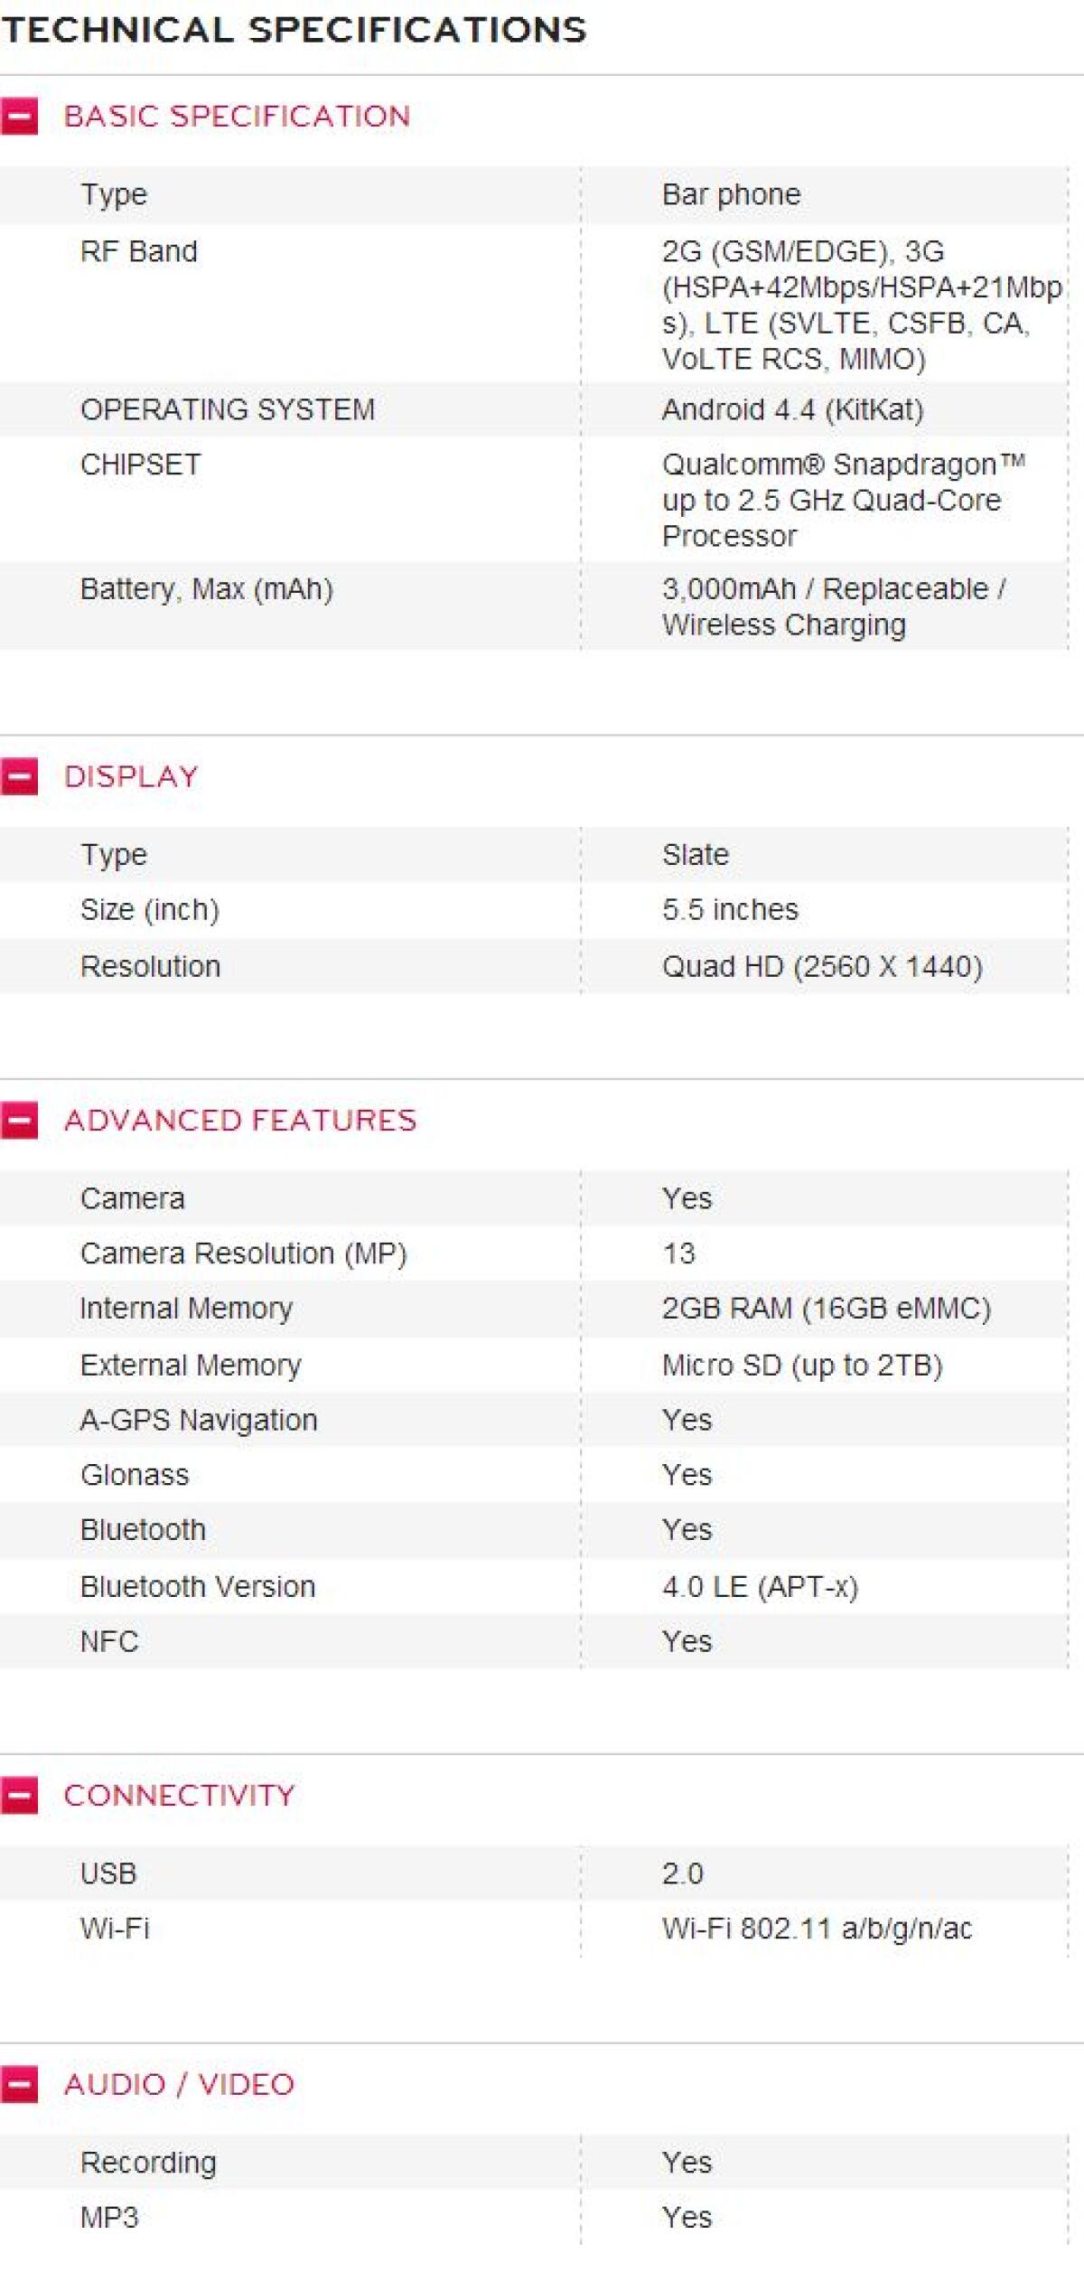Collapse the BASIC SPECIFICATION section using its minus icon
The width and height of the screenshot is (1084, 2291).
coord(20,116)
